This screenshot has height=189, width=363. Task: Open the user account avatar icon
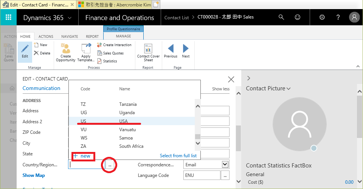pyautogui.click(x=354, y=17)
